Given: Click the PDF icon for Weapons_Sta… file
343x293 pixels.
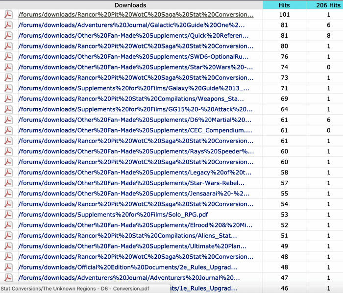Looking at the screenshot, I should click(x=8, y=98).
